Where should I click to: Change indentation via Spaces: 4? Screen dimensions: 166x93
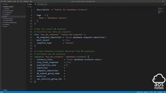146,92
